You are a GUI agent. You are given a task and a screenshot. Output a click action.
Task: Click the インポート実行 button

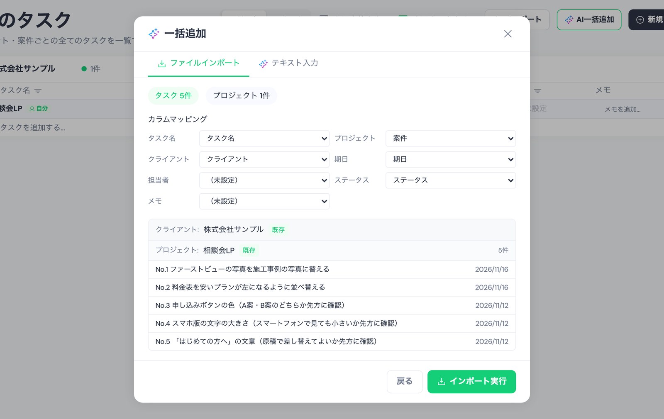[x=471, y=382]
